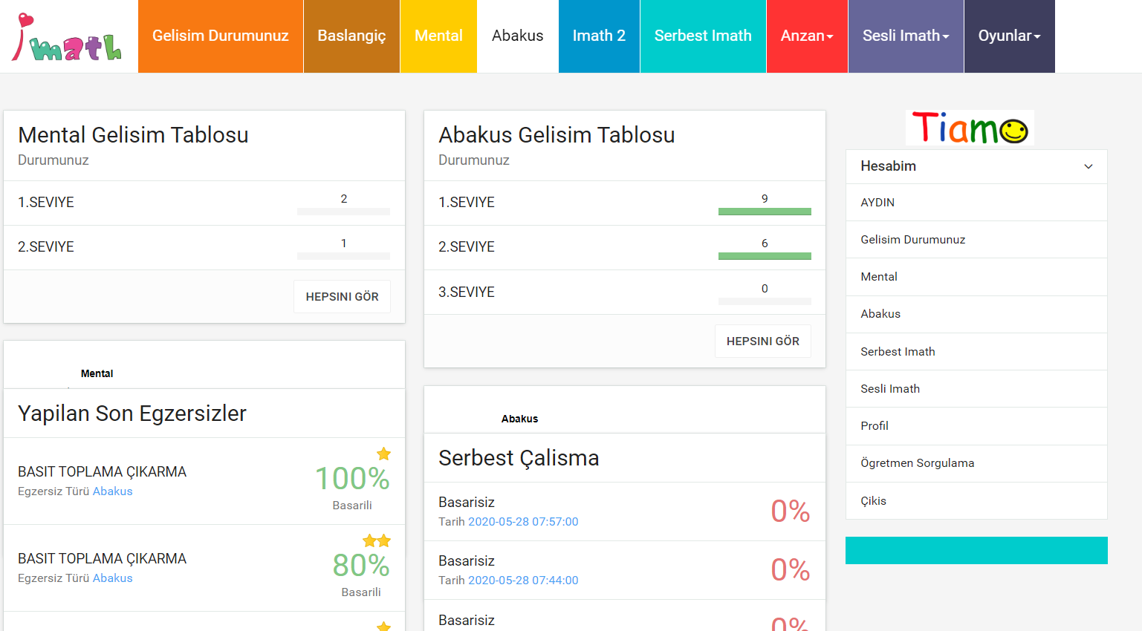The width and height of the screenshot is (1142, 631).
Task: Click the date 2020-05-28 07:57:00
Action: (523, 522)
